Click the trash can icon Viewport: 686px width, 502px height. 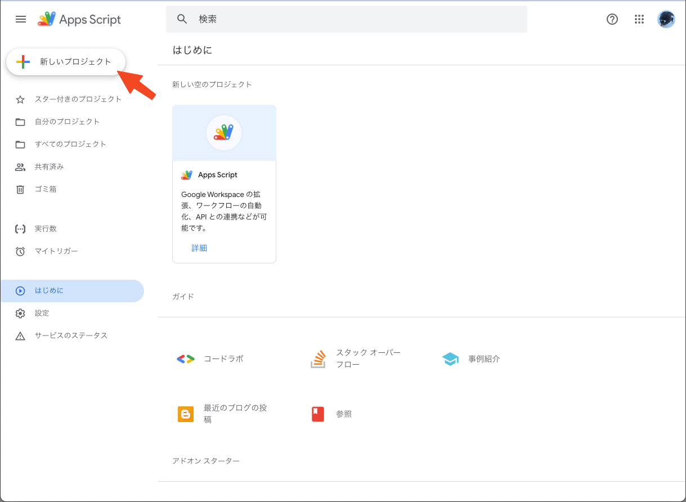click(x=20, y=190)
